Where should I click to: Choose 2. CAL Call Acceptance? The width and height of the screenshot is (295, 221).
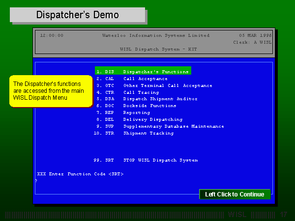click(x=132, y=79)
